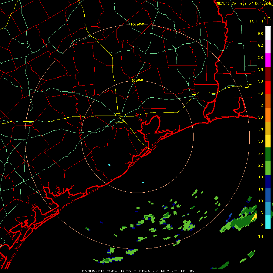The width and height of the screenshot is (273, 273).
Task: Click the "14" legend value
Action: [x=261, y=189]
